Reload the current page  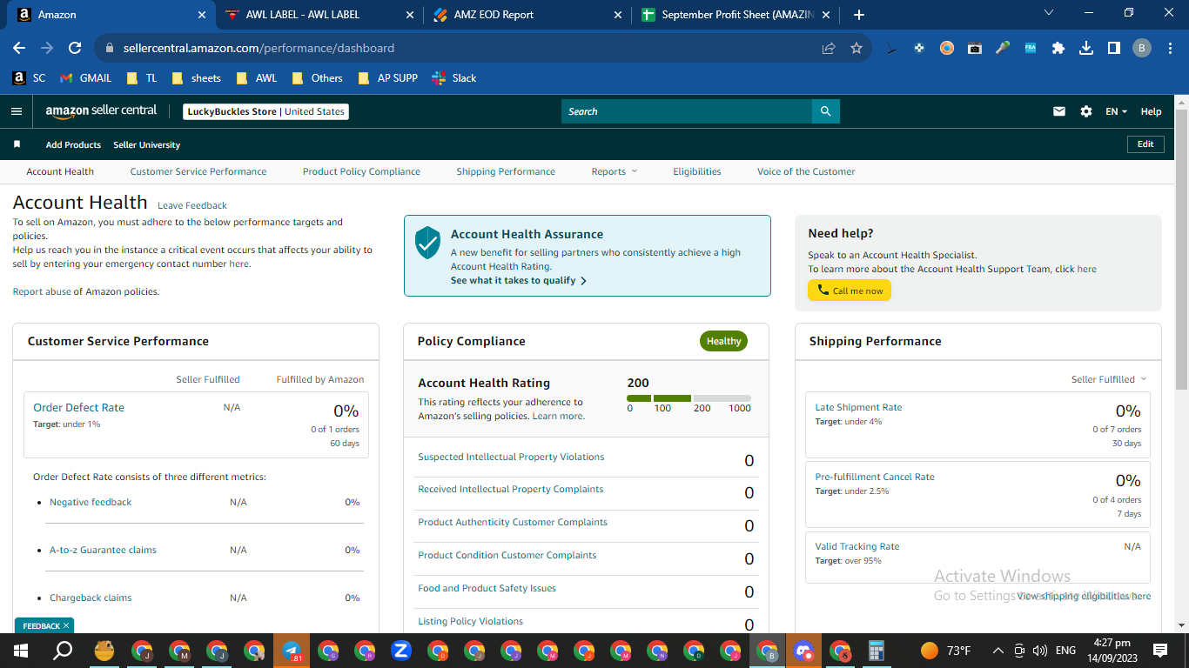pos(75,49)
